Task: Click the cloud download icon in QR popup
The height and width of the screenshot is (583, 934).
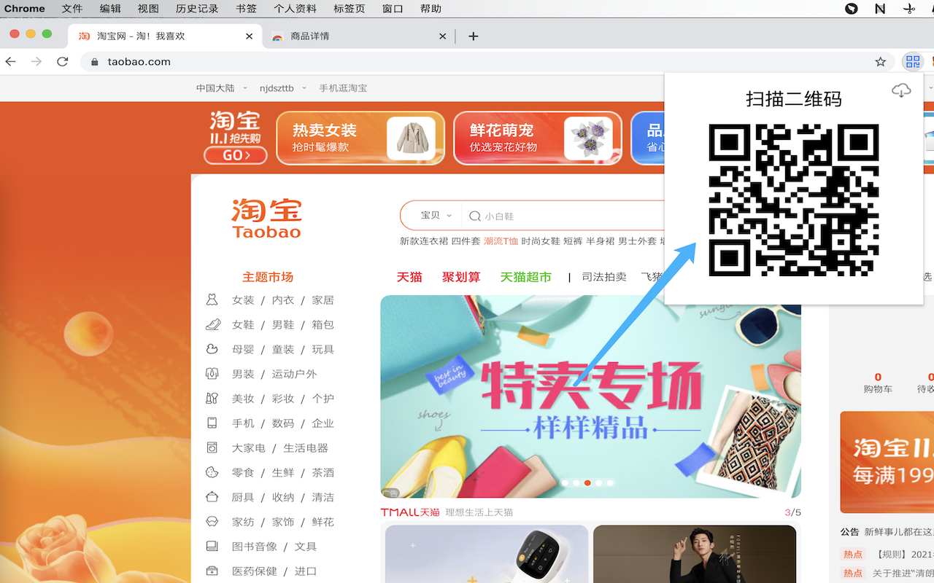Action: [x=901, y=91]
